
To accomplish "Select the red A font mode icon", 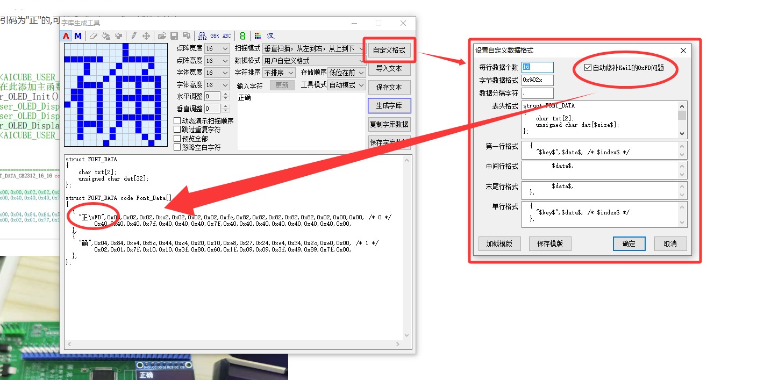I will tap(66, 36).
